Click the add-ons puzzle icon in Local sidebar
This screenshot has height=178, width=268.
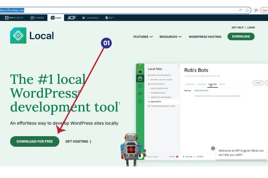point(140,93)
